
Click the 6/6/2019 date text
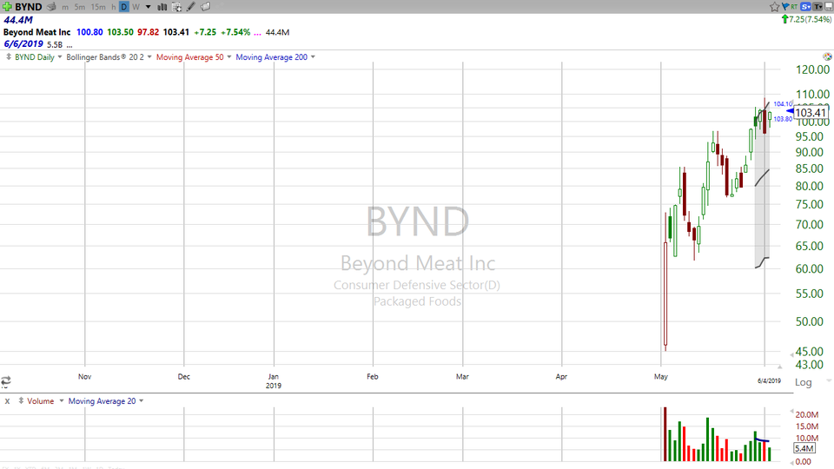(x=23, y=44)
